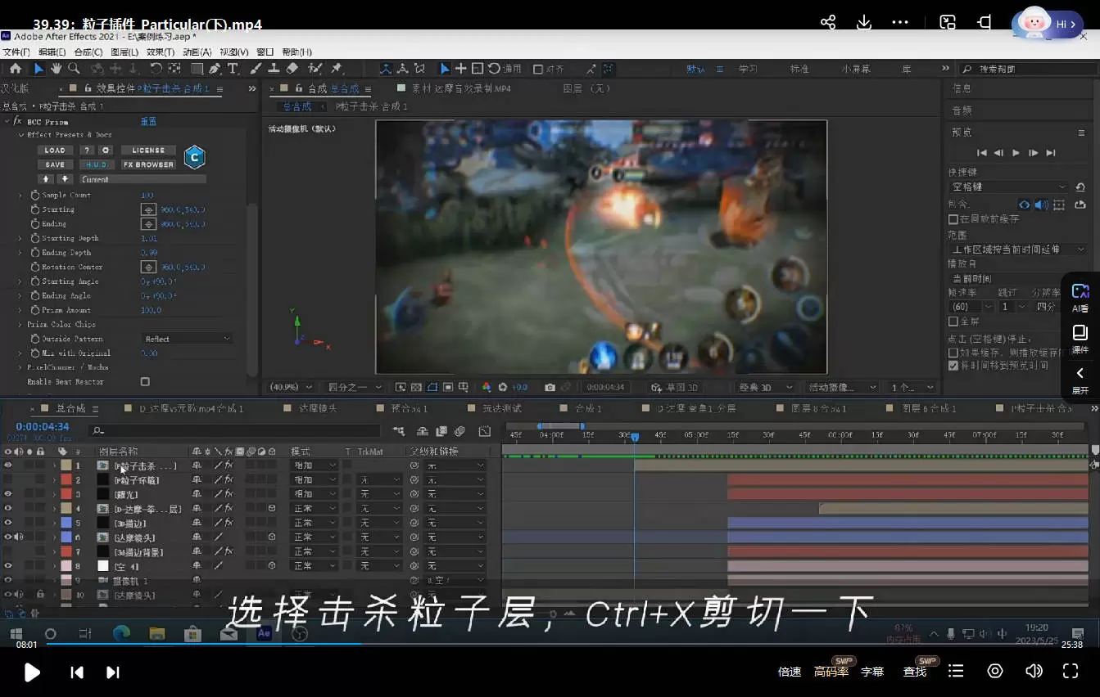1100x697 pixels.
Task: Open the Windows Start menu
Action: point(15,633)
